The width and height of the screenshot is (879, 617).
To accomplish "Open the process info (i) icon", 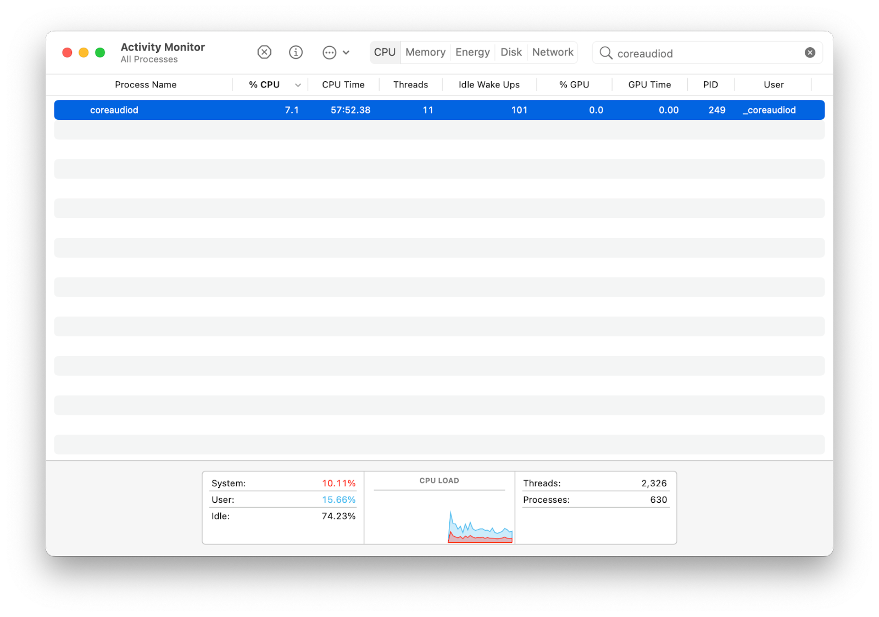I will [296, 52].
